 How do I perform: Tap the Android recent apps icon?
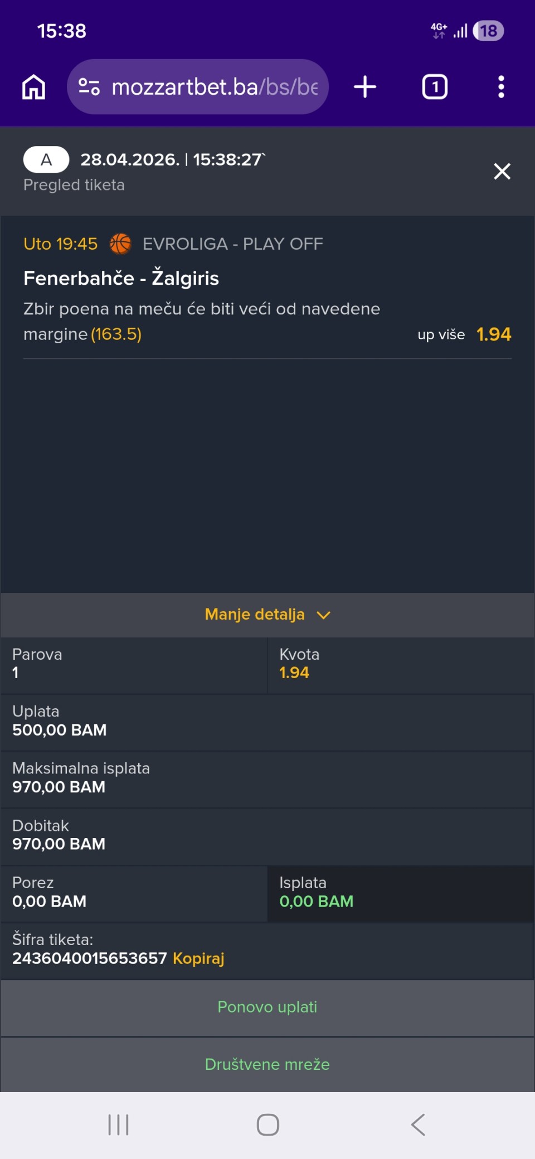(x=118, y=1124)
